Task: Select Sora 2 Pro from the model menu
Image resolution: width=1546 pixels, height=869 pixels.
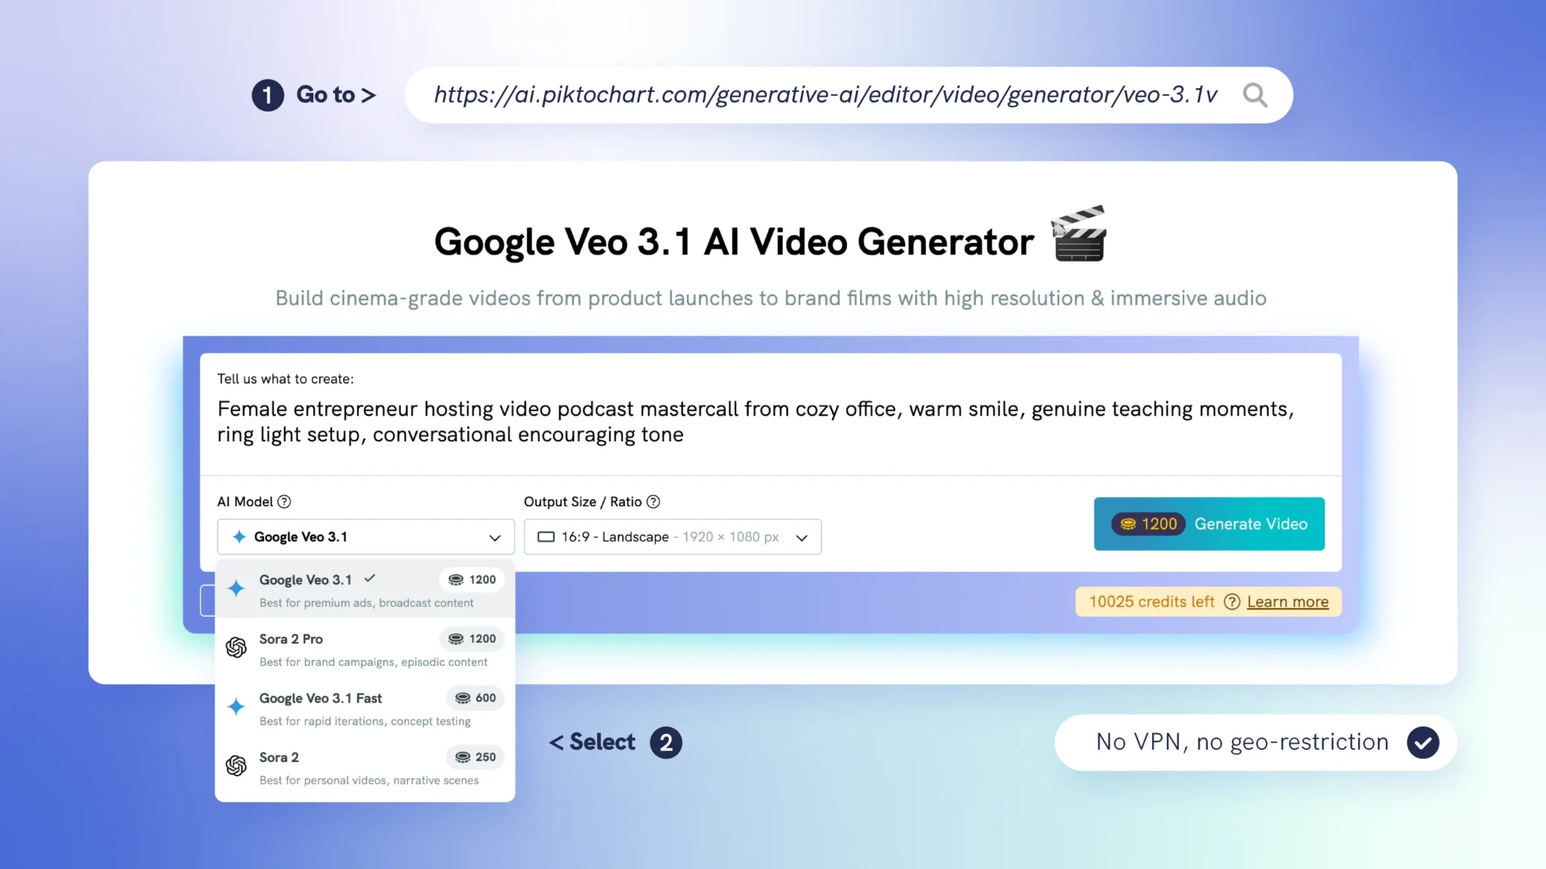Action: [291, 639]
